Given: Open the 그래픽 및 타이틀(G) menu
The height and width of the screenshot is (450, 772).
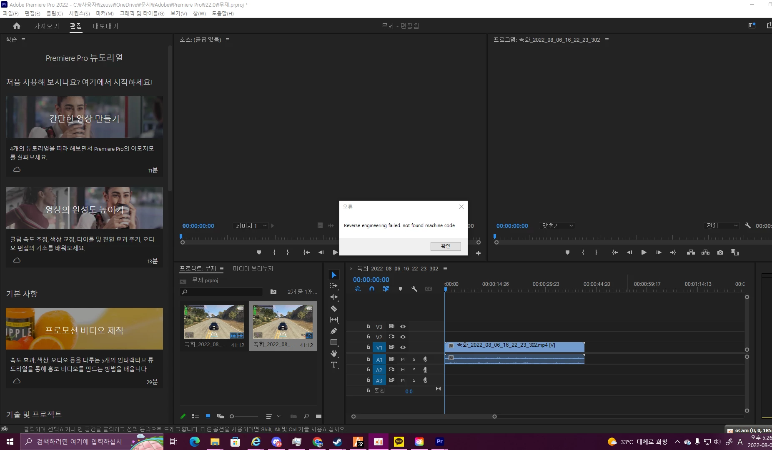Looking at the screenshot, I should (x=142, y=13).
